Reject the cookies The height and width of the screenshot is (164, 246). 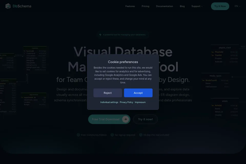108,93
